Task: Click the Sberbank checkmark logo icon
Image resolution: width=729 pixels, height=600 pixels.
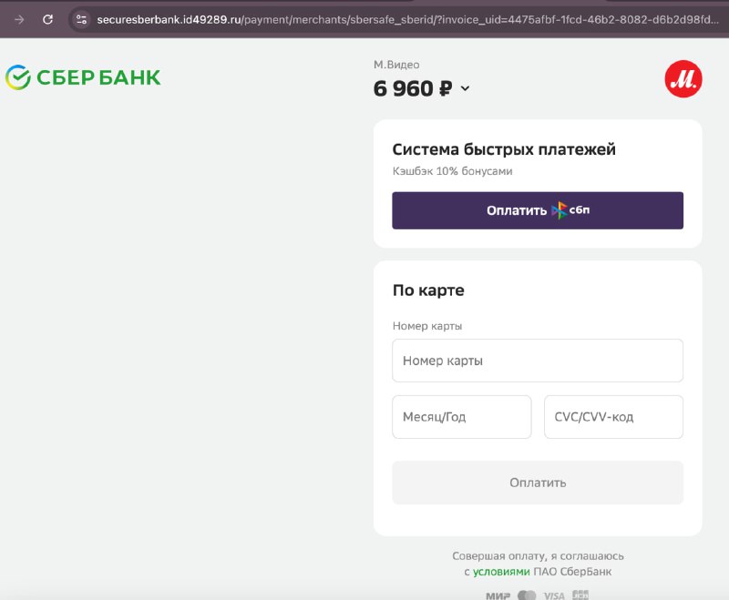Action: [17, 77]
